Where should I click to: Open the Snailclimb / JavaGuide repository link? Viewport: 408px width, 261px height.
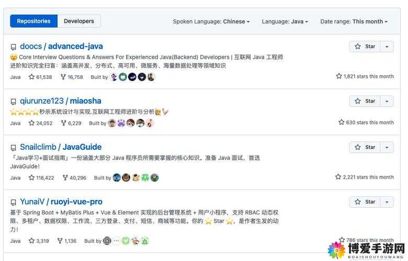[61, 147]
